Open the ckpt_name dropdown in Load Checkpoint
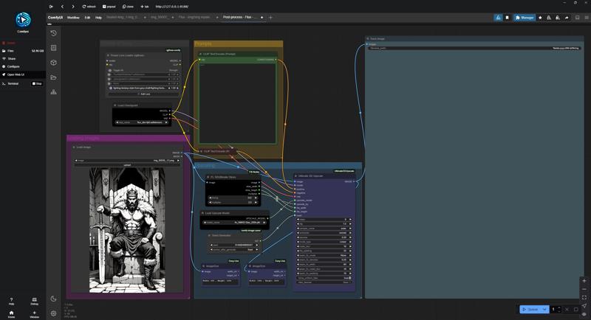The height and width of the screenshot is (320, 591). (142, 122)
